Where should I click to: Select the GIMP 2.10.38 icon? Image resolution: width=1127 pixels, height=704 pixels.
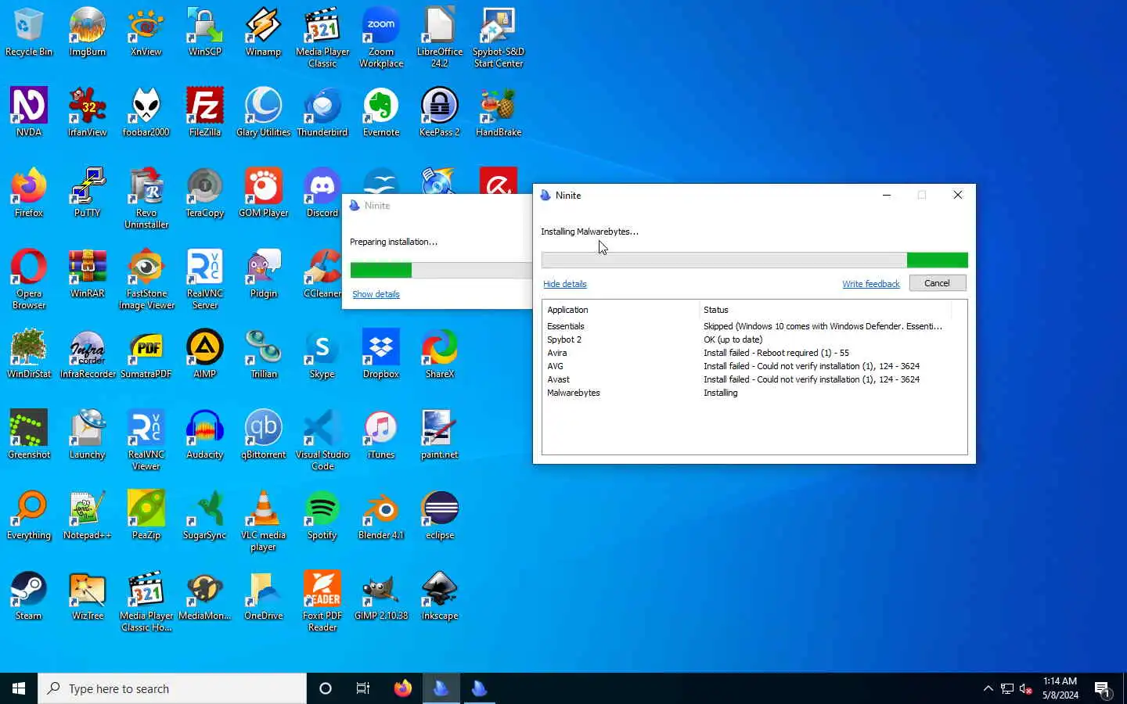[x=381, y=596]
